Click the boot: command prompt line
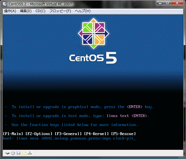Screen dimensions: 186x159 [x=69, y=138]
